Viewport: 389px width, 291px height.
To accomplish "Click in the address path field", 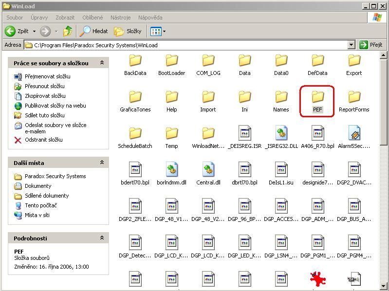I will 185,45.
